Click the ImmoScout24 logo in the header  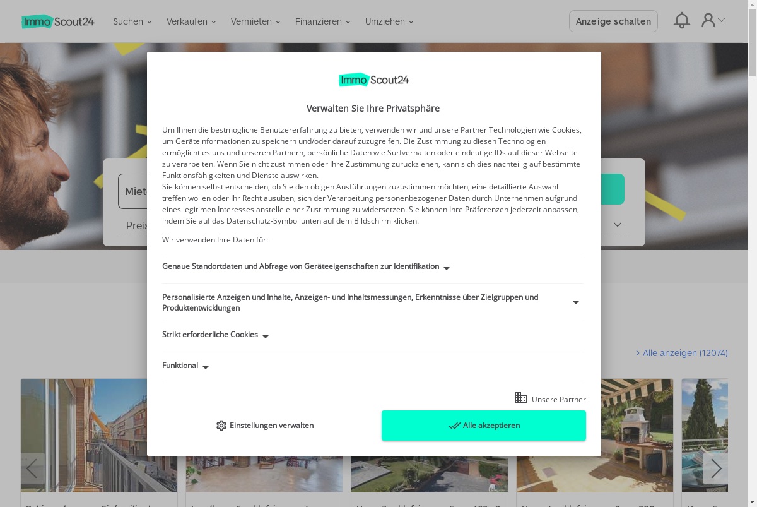58,21
